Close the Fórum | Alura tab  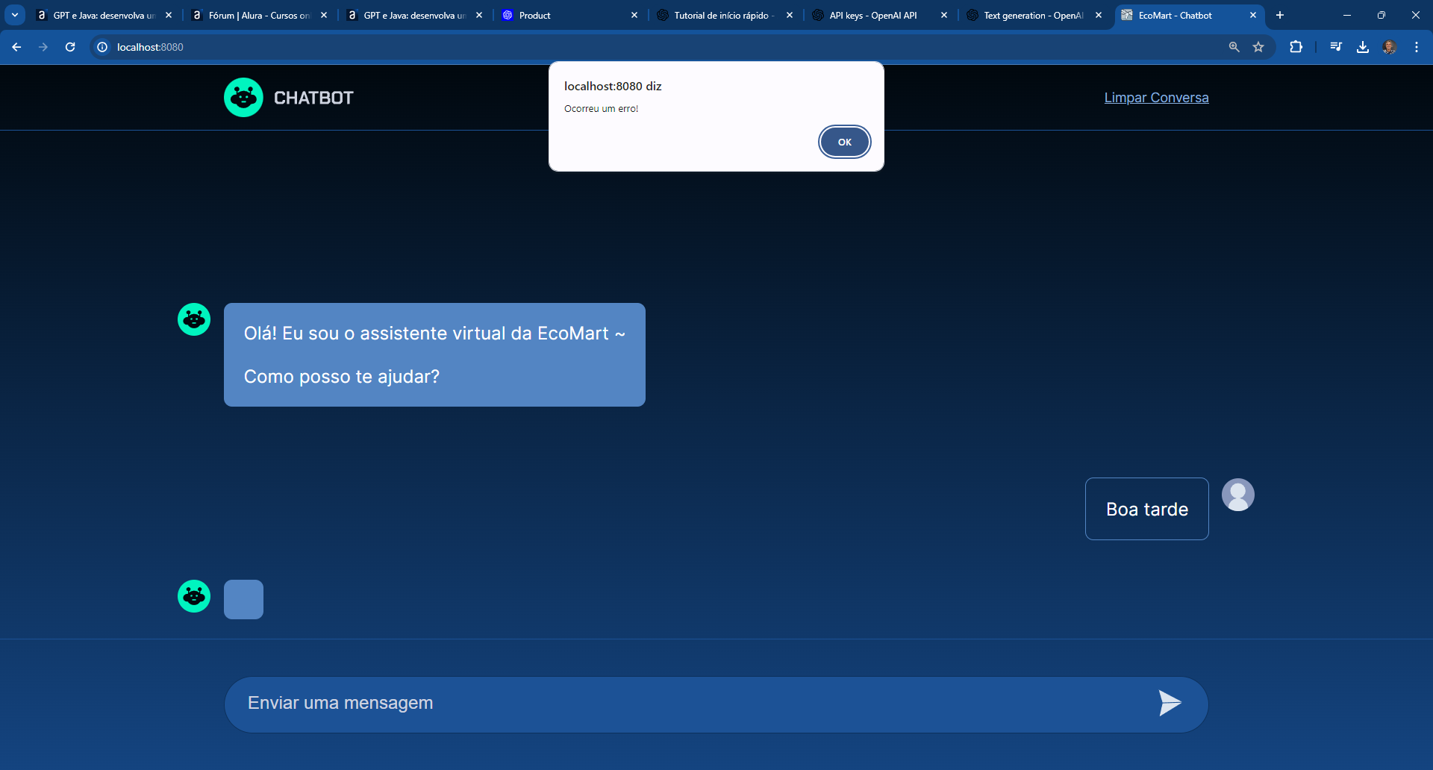(324, 15)
